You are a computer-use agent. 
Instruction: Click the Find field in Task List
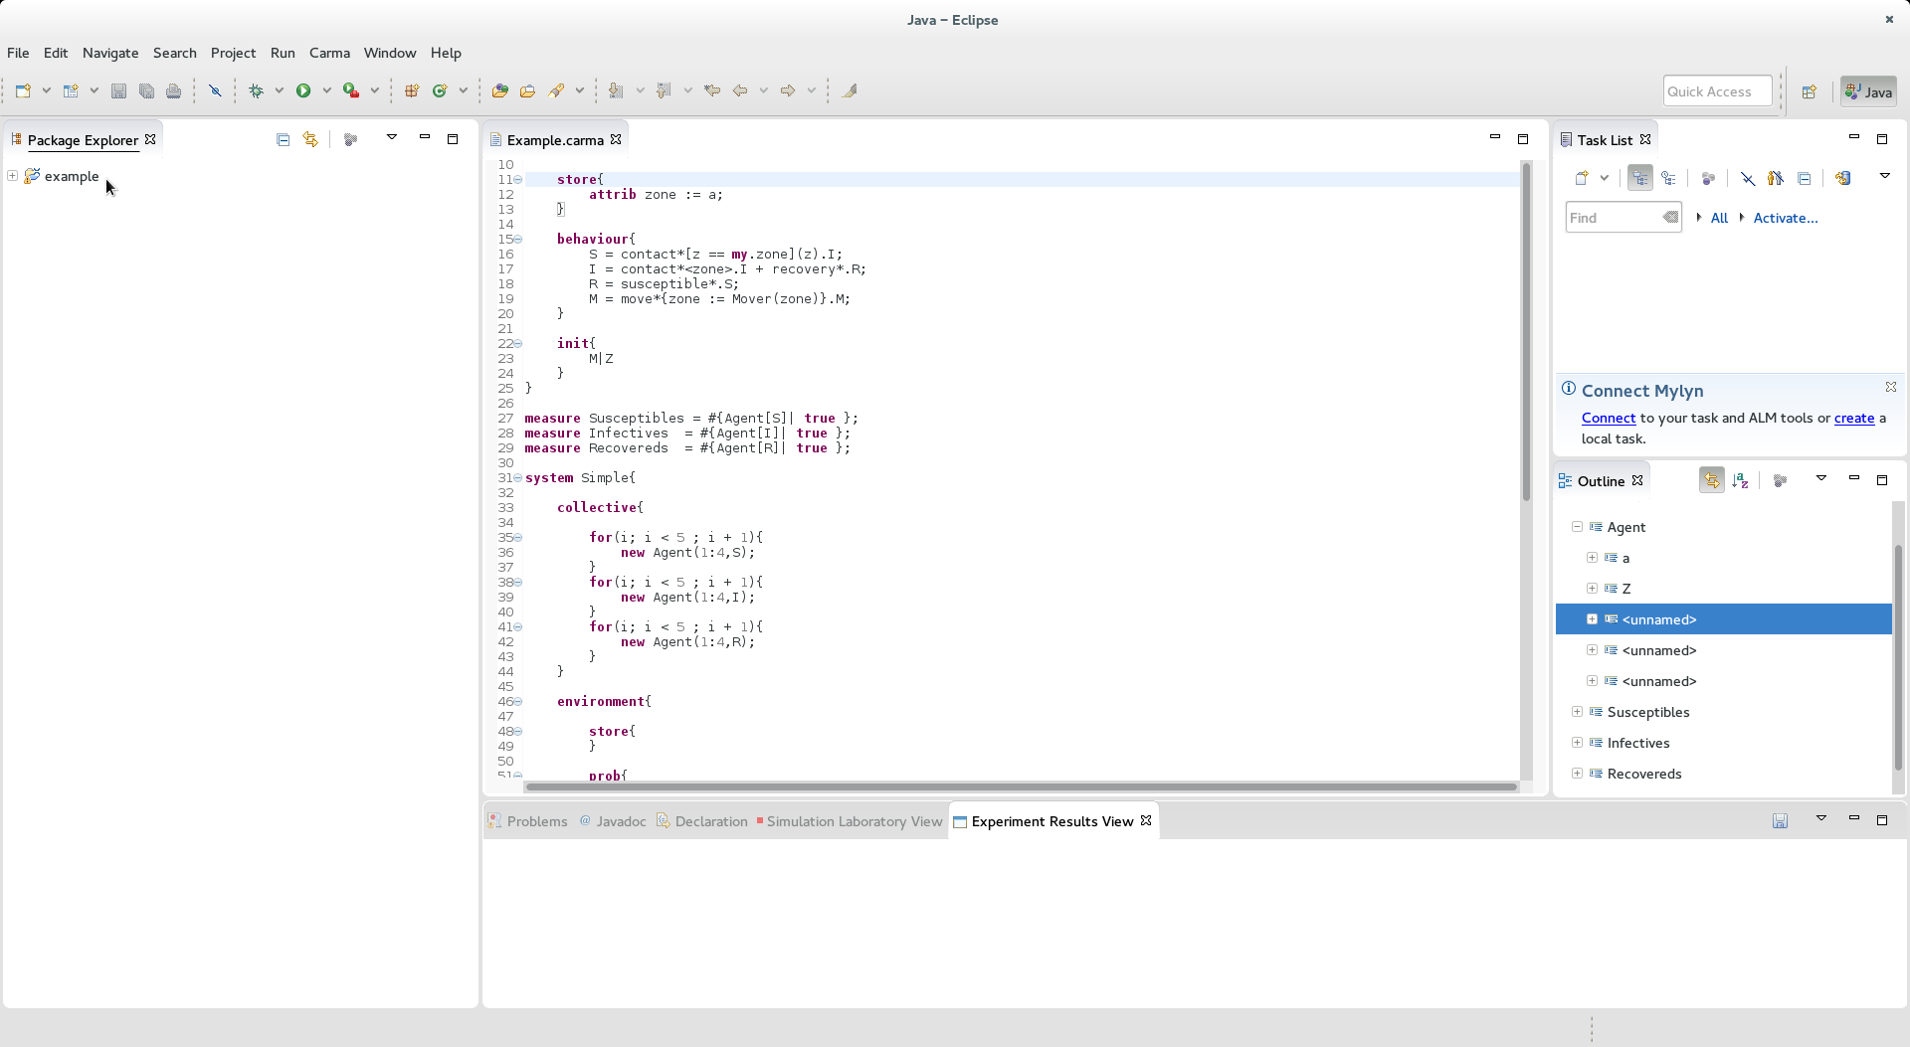[x=1617, y=218]
